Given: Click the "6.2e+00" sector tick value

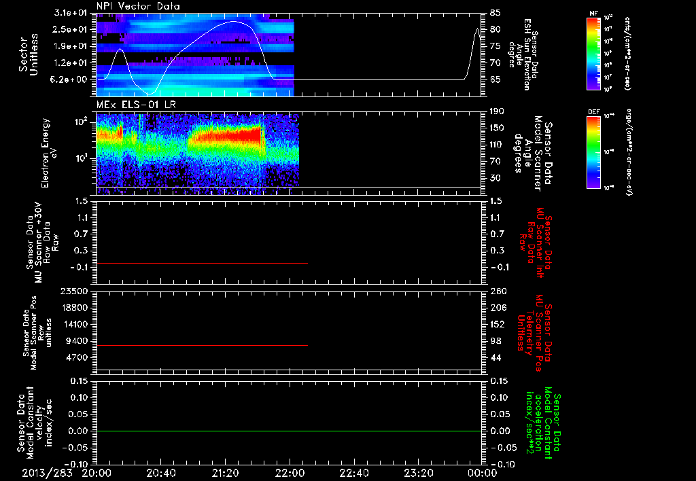Looking at the screenshot, I should [x=70, y=79].
